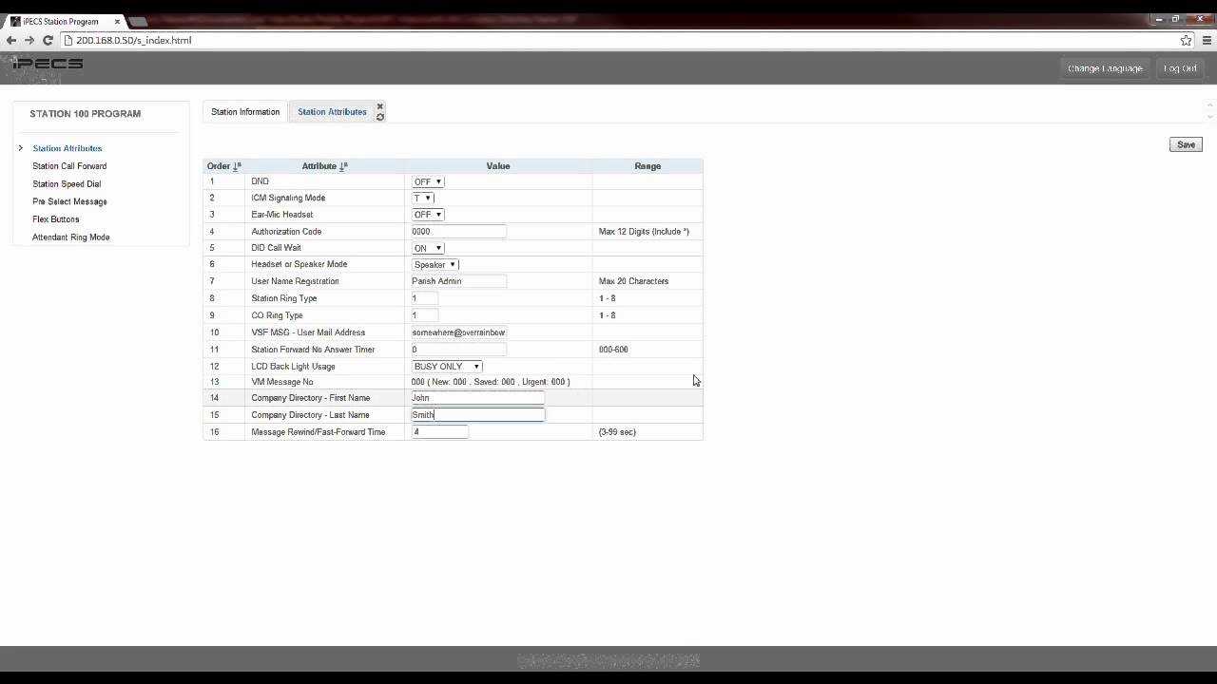This screenshot has width=1217, height=684.
Task: Click the VM Message No attribute label
Action: coord(282,382)
